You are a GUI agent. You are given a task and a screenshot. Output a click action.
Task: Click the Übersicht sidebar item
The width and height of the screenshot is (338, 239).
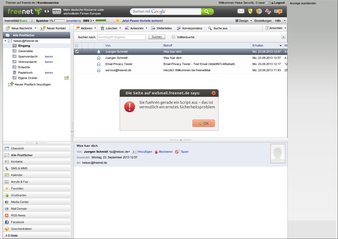(x=37, y=148)
